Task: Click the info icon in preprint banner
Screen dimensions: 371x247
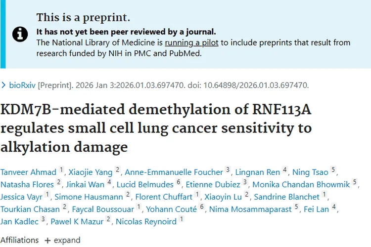Action: pos(20,34)
